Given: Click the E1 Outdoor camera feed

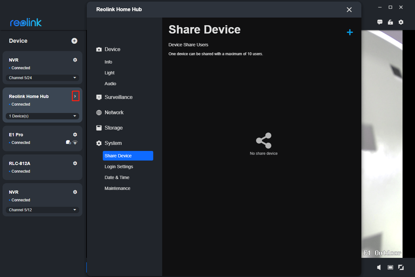Looking at the screenshot, I should pyautogui.click(x=382, y=144).
